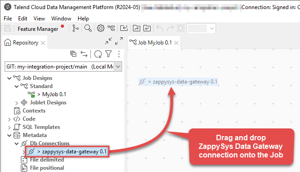Click the File delimited file icon
300x172 pixels.
pyautogui.click(x=24, y=160)
